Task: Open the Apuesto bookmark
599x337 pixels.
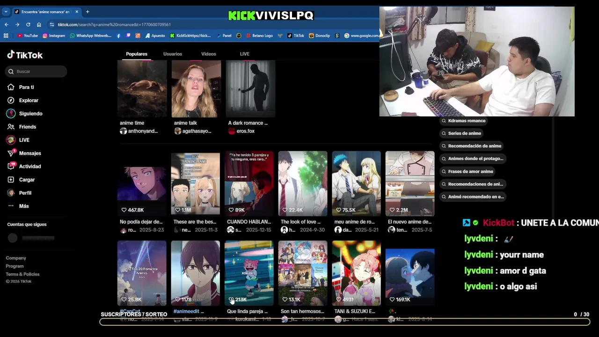Action: point(155,36)
